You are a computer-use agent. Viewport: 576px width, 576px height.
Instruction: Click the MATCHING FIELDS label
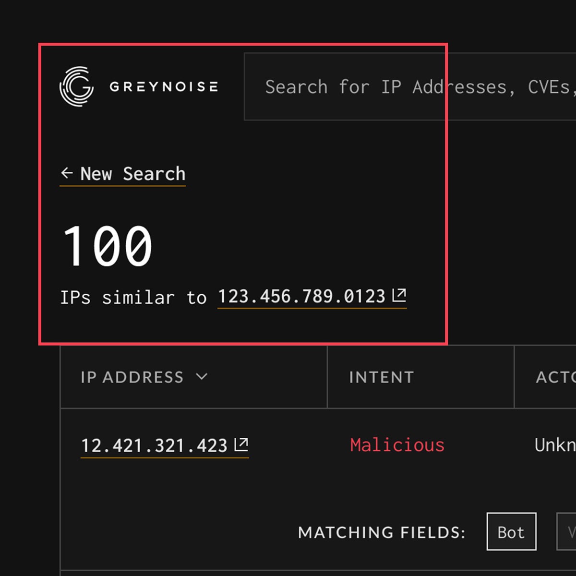tap(382, 532)
